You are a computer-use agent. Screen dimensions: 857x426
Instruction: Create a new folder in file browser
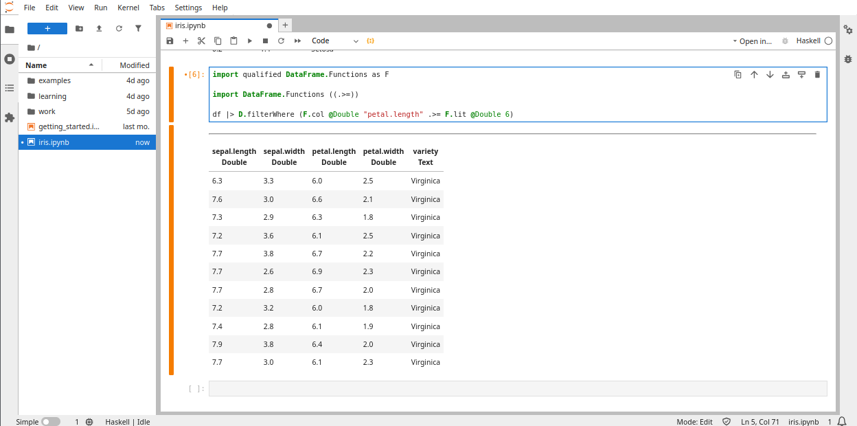coord(79,28)
